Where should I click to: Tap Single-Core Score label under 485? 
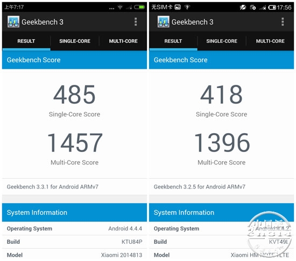(x=74, y=114)
